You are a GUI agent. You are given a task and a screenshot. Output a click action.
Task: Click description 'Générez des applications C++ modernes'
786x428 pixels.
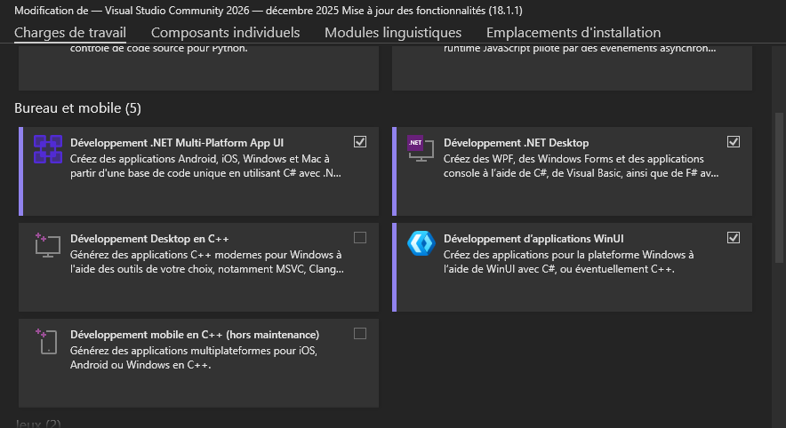207,262
